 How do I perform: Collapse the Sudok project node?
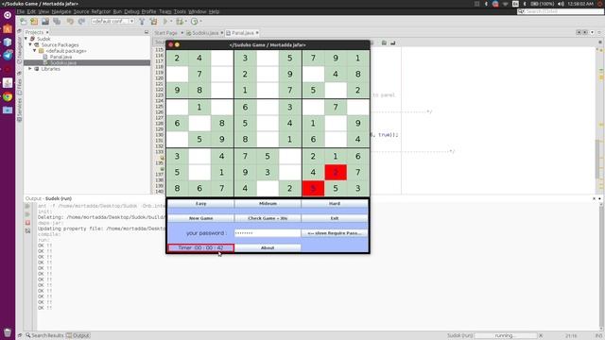(x=26, y=39)
